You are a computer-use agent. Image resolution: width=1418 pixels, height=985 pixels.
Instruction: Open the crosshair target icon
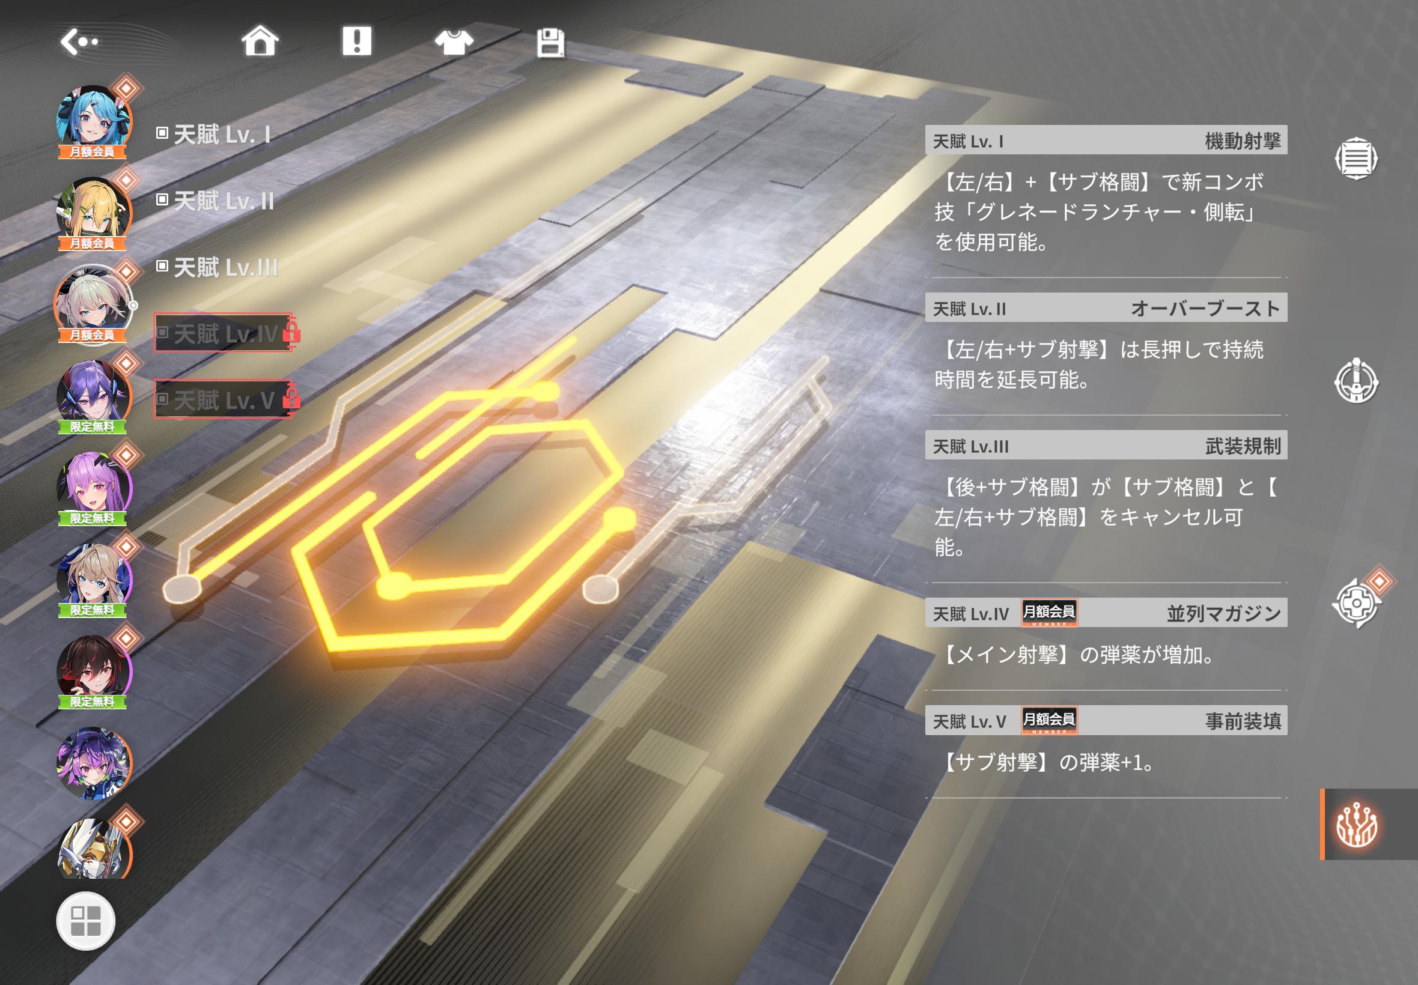(x=1356, y=603)
